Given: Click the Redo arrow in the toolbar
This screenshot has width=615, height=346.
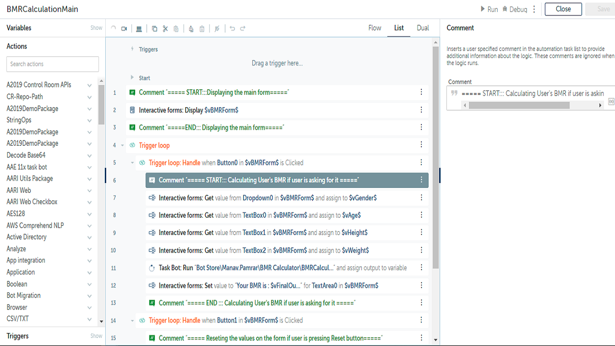Looking at the screenshot, I should [243, 29].
